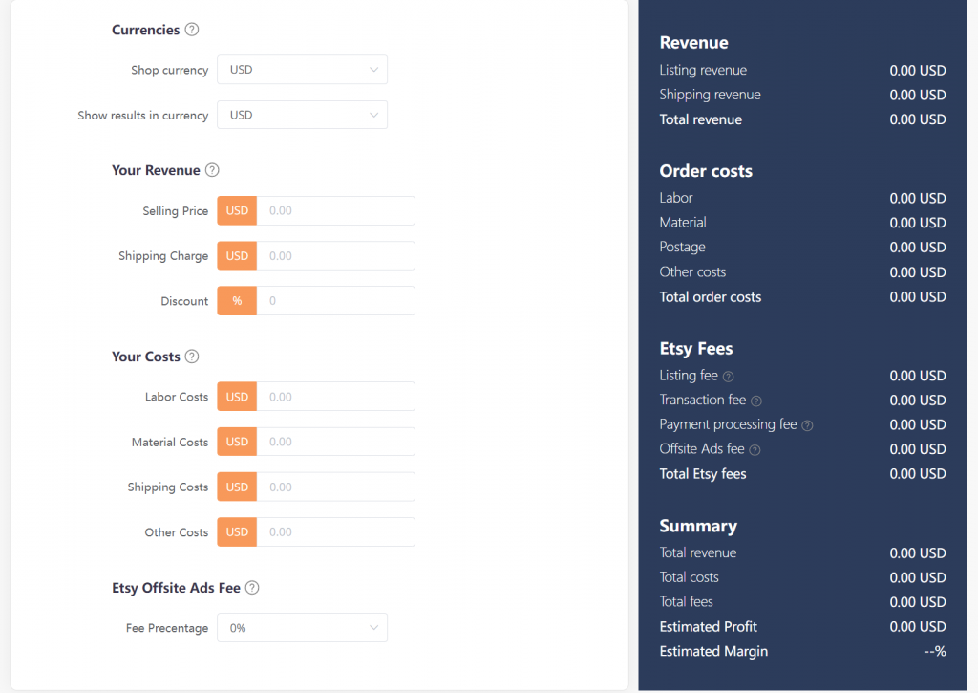Select the percent badge next to Discount
The image size is (978, 693).
point(236,300)
